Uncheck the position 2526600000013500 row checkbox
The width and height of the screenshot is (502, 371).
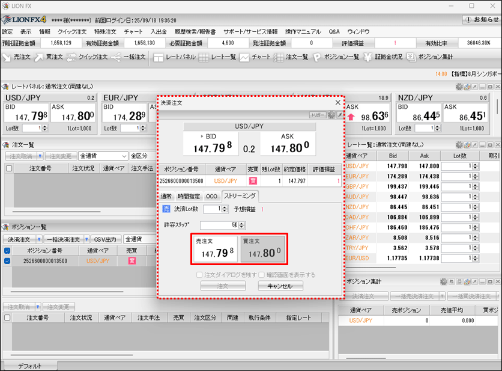click(x=8, y=261)
